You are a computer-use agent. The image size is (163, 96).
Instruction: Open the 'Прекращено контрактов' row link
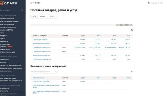pyautogui.click(x=42, y=59)
